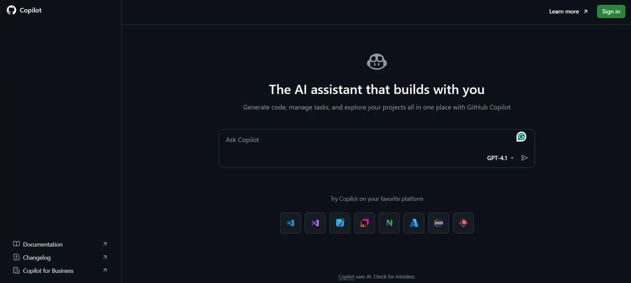Open the Azure platform icon
Viewport: 631px width, 283px height.
[414, 223]
